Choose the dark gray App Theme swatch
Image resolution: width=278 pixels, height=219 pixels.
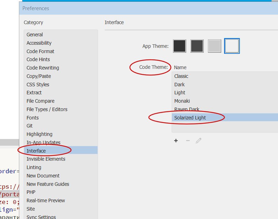point(197,46)
